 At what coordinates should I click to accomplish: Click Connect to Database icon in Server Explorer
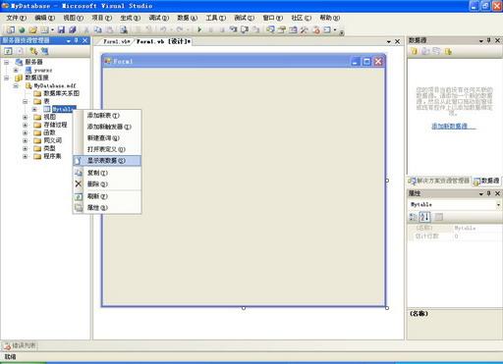click(x=33, y=51)
